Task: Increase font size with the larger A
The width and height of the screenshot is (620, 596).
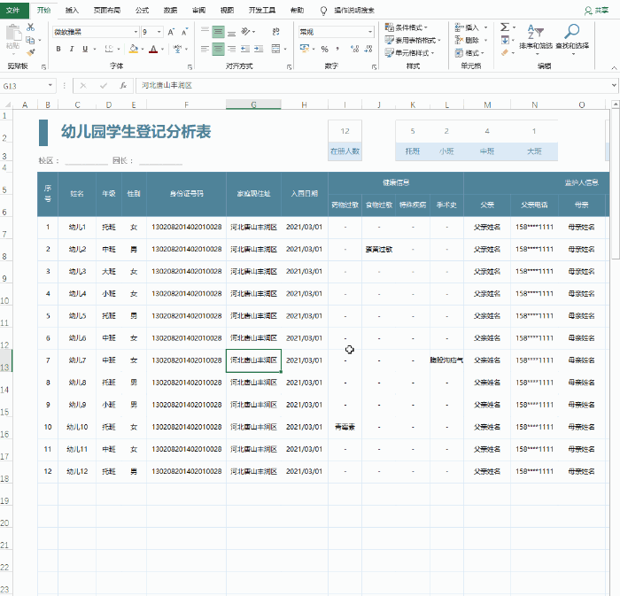Action: click(x=171, y=32)
